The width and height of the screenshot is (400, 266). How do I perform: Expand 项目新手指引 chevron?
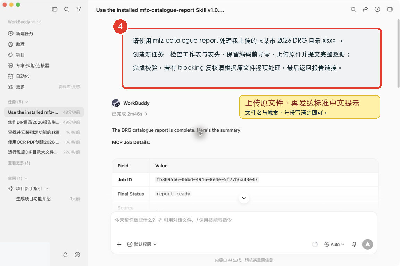pos(48,189)
